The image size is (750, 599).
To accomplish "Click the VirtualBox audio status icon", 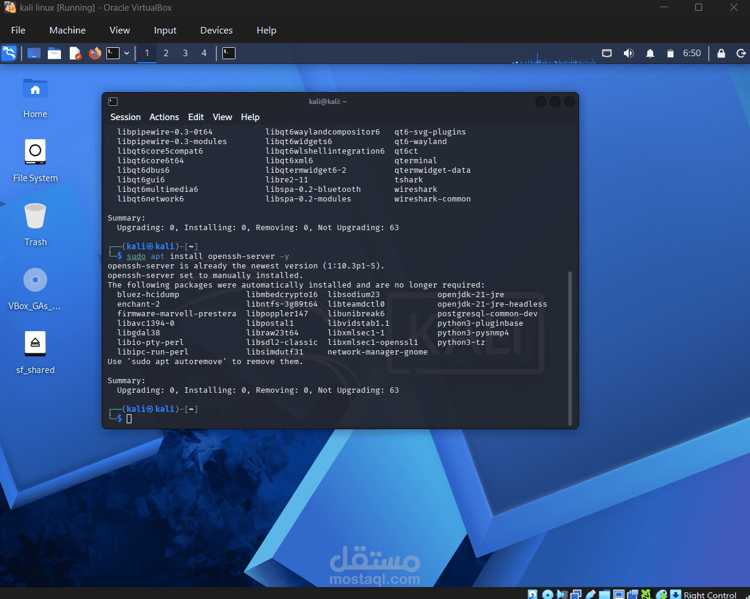I will (x=562, y=594).
